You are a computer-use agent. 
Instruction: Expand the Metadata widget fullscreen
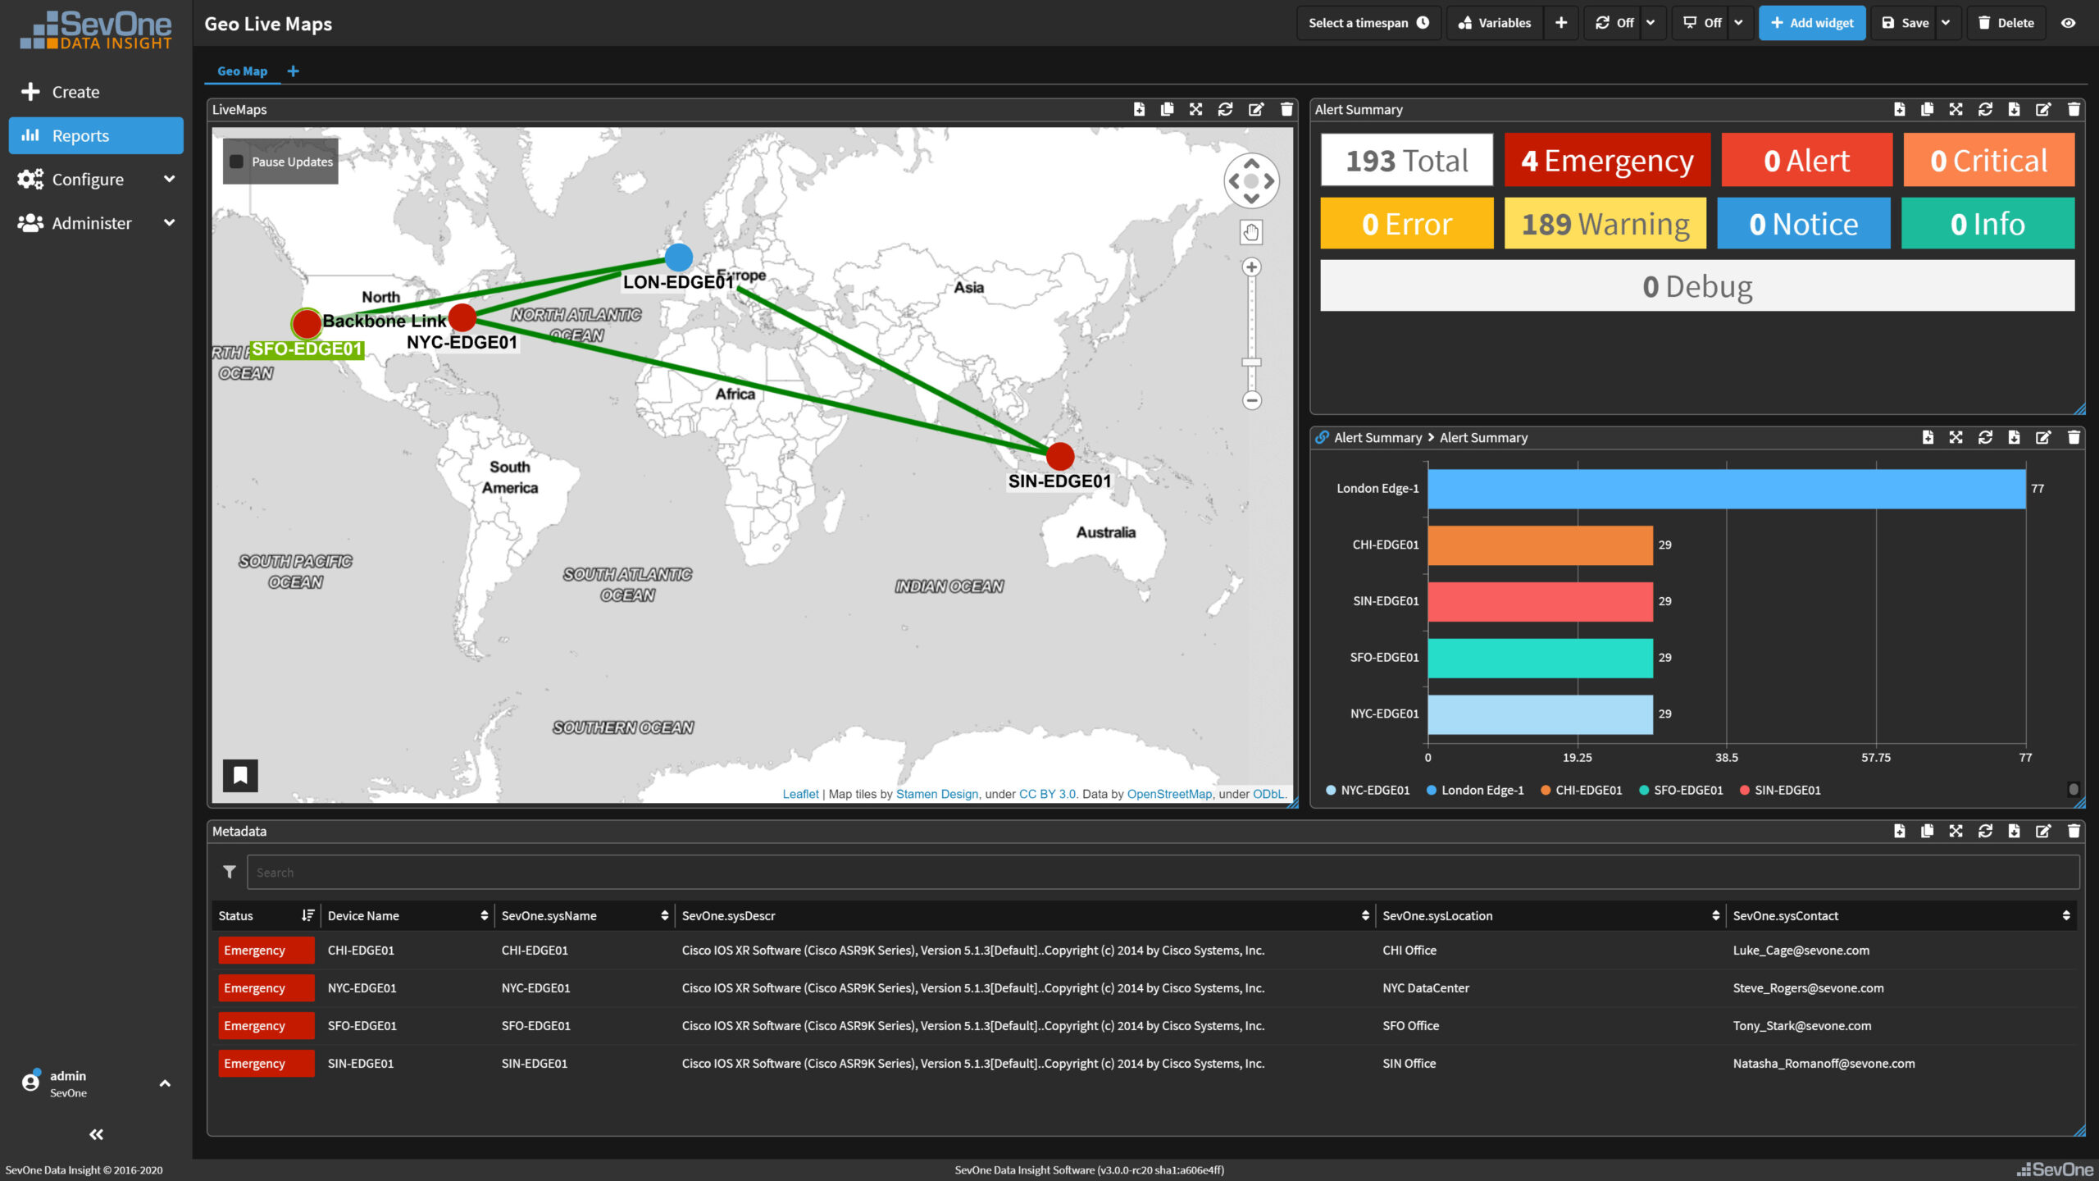(x=1956, y=831)
